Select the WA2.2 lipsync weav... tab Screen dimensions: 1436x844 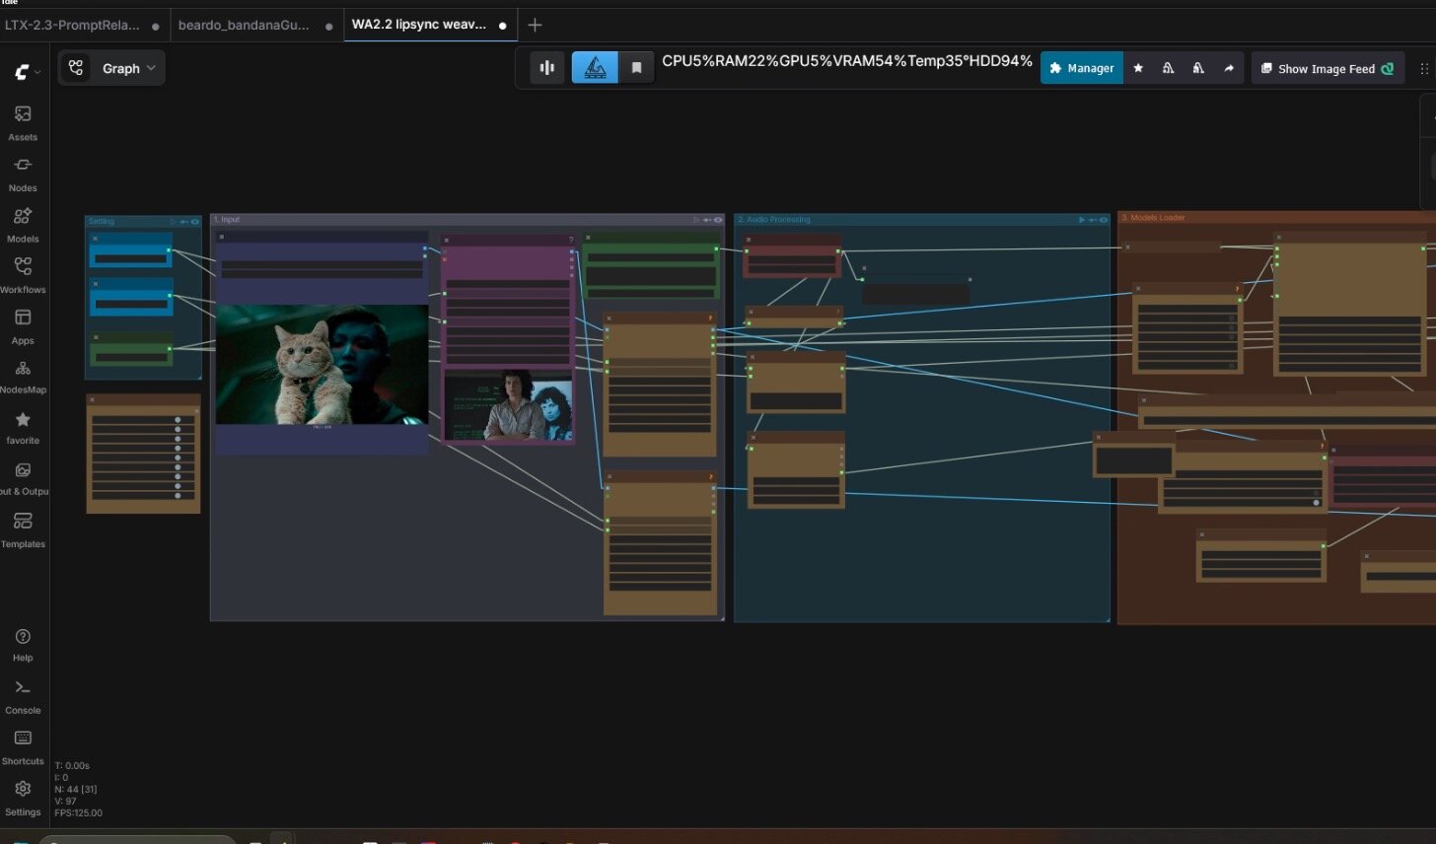coord(430,25)
